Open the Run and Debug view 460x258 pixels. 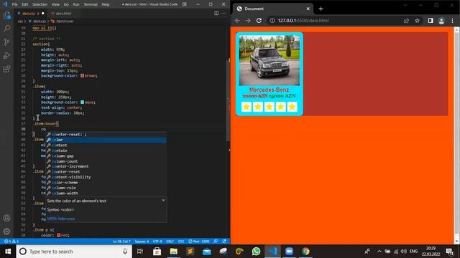[x=6, y=55]
